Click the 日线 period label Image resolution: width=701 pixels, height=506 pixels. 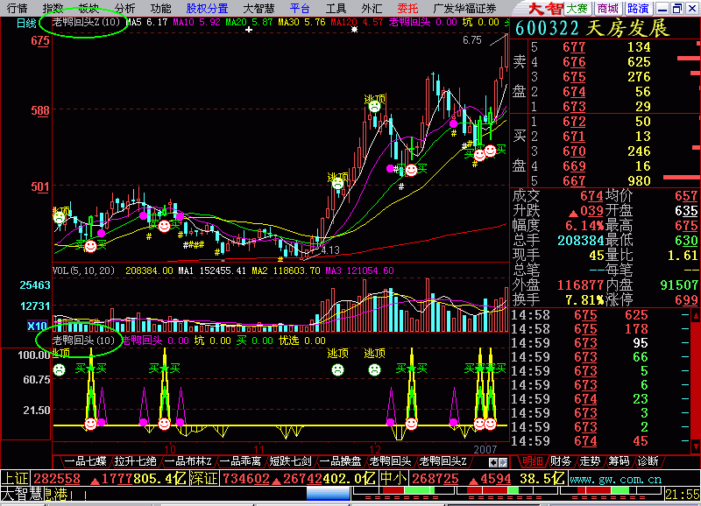point(26,23)
